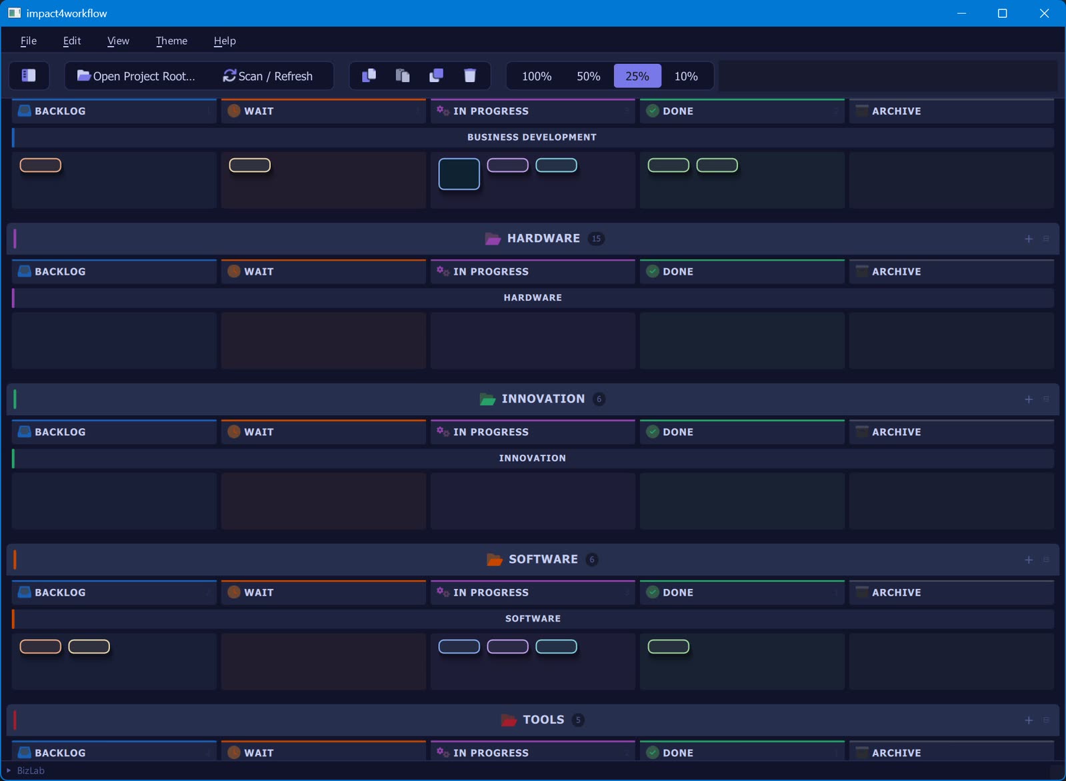Collapse the Software section folder header

coord(533,559)
